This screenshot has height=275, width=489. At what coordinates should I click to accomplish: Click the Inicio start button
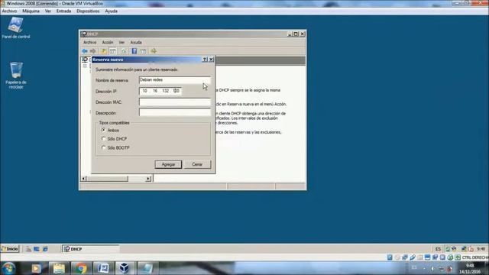[x=10, y=249]
